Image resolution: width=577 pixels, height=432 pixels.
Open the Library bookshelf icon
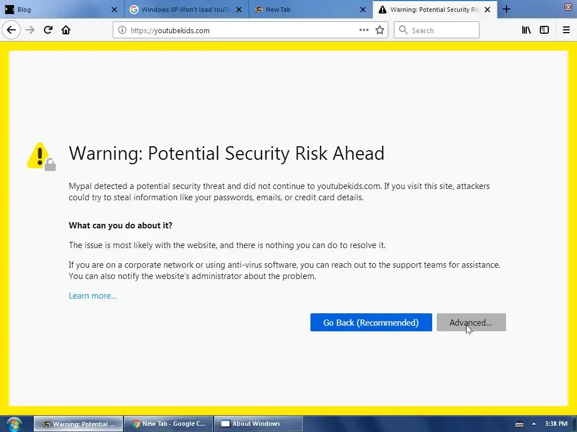tap(526, 30)
